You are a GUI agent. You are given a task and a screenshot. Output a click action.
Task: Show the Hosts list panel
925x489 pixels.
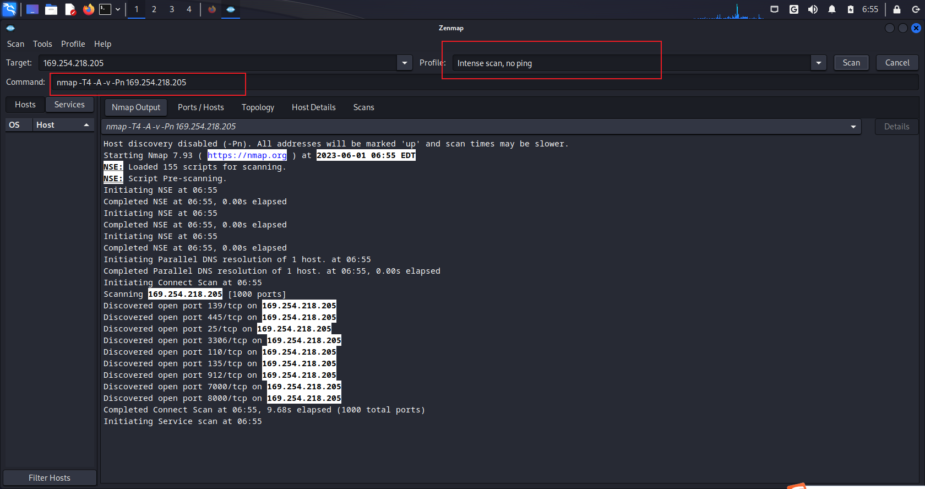tap(25, 105)
